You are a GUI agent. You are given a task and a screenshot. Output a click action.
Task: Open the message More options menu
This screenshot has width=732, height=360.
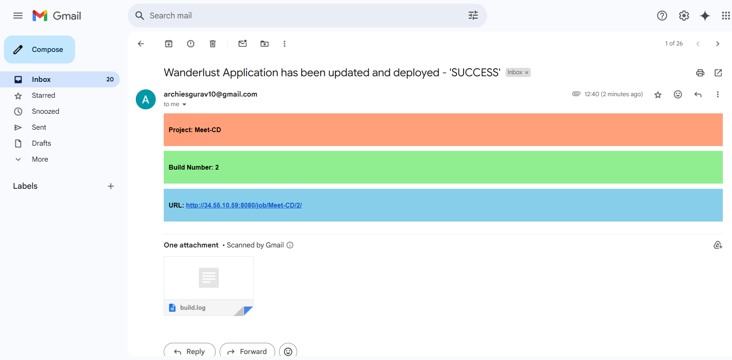click(718, 94)
